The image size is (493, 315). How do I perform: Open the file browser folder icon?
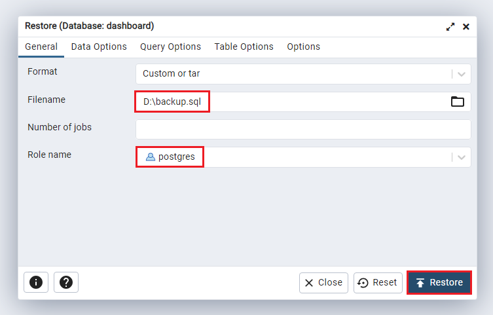pos(457,102)
